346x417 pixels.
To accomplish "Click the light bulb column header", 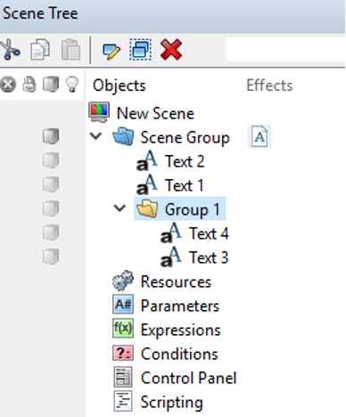I will (72, 85).
